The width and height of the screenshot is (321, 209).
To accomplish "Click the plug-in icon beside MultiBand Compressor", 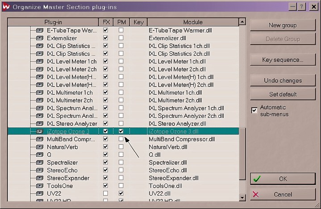I will pos(39,139).
